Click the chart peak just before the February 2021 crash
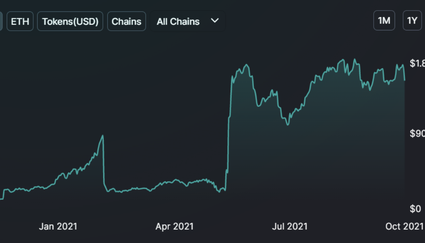Image resolution: width=425 pixels, height=243 pixels. (103, 136)
